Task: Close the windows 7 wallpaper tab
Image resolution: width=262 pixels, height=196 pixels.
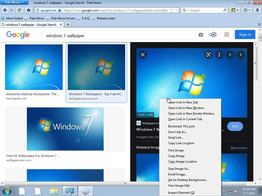Action: (x=61, y=24)
